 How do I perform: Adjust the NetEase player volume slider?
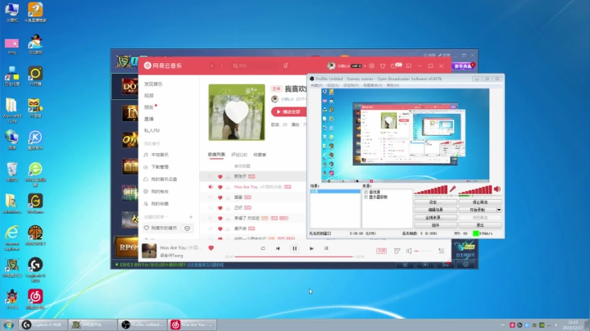pos(424,251)
